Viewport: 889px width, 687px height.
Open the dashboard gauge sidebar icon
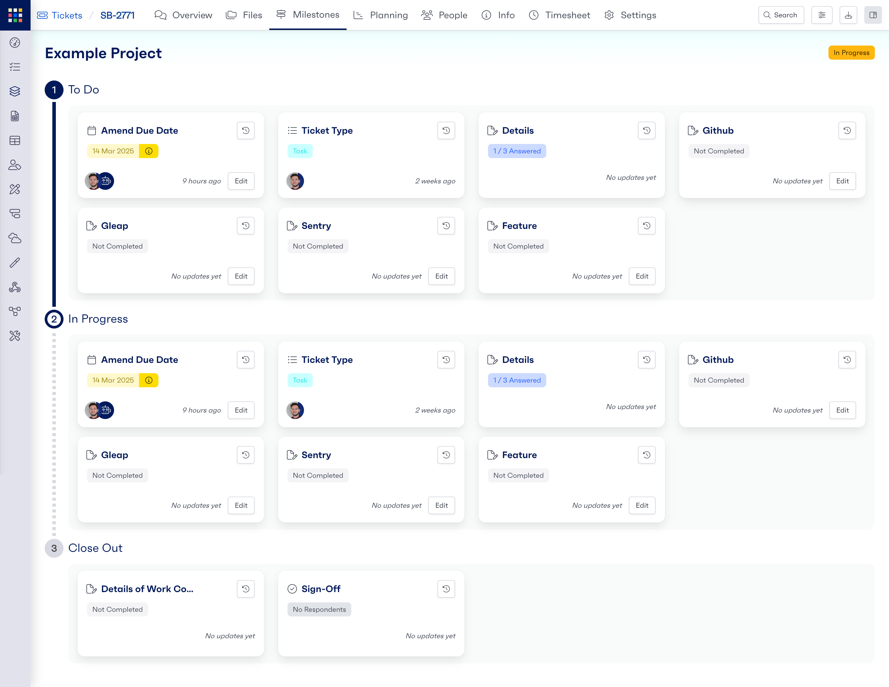tap(15, 43)
